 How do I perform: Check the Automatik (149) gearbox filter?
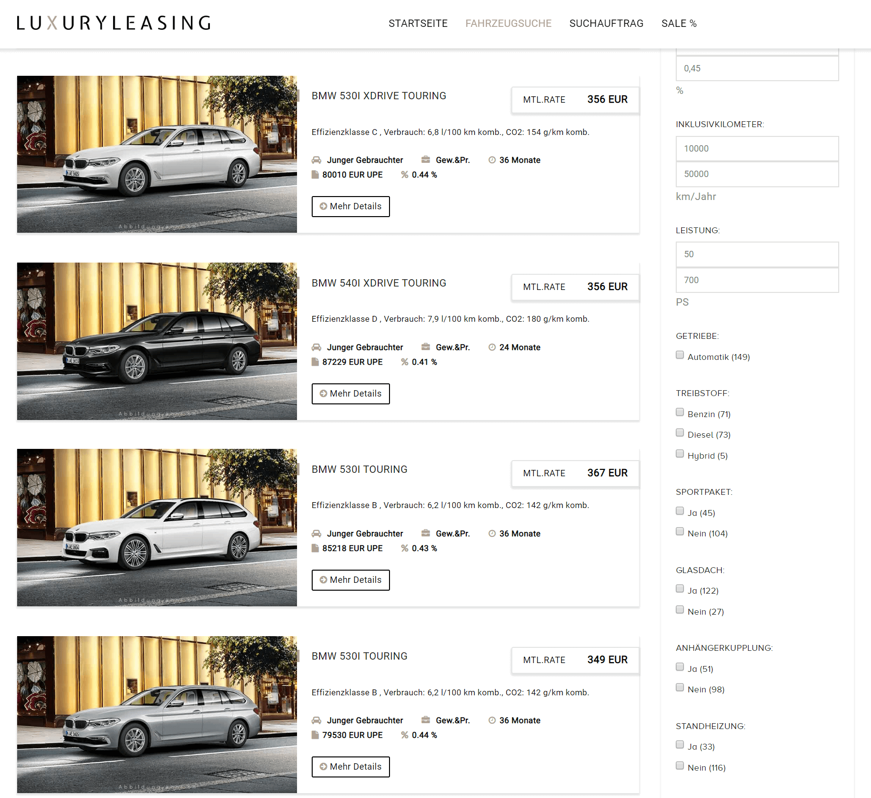[680, 355]
